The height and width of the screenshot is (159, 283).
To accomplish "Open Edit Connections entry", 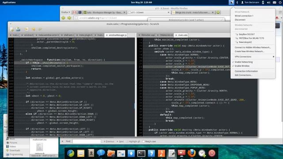I will [x=243, y=75].
